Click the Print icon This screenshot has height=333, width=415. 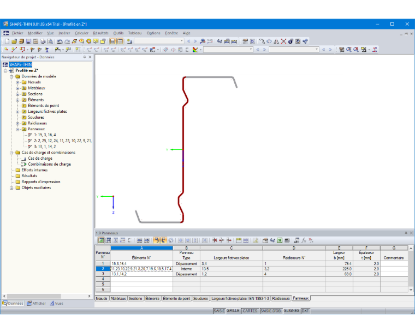pos(43,41)
